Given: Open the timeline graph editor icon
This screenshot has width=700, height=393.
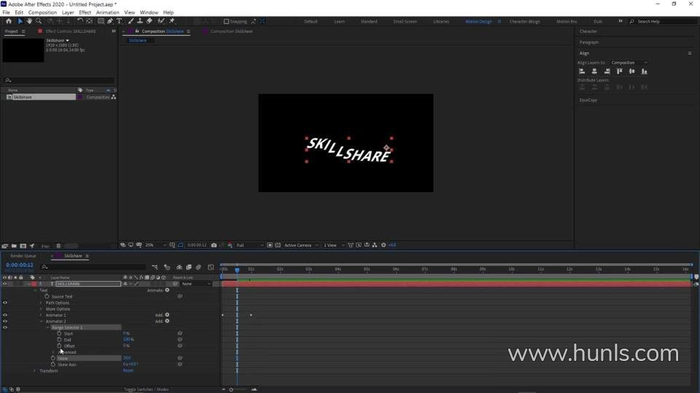Looking at the screenshot, I should click(211, 267).
